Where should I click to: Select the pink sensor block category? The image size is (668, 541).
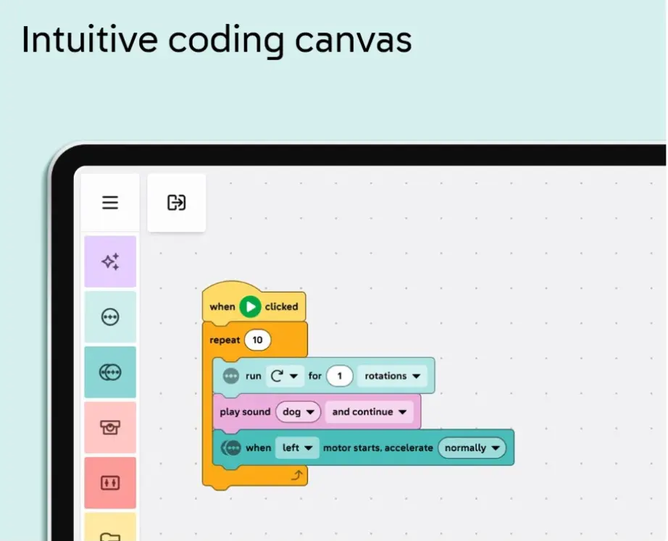pos(110,427)
